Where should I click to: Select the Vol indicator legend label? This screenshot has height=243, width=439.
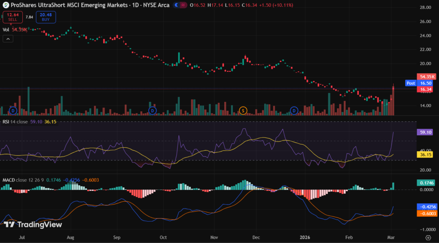[x=6, y=30]
